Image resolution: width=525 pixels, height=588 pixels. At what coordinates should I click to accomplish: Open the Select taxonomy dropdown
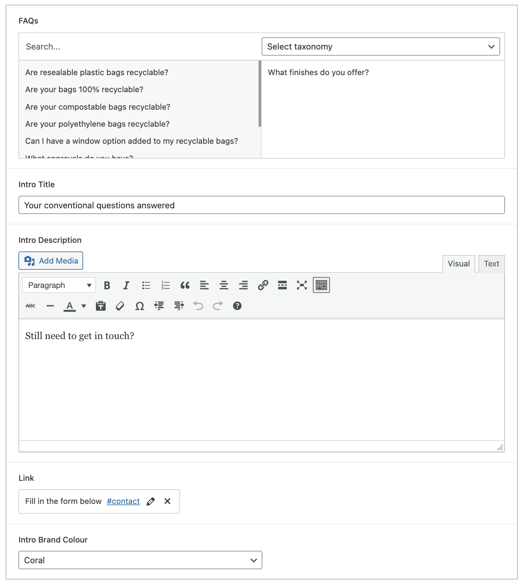pos(381,47)
